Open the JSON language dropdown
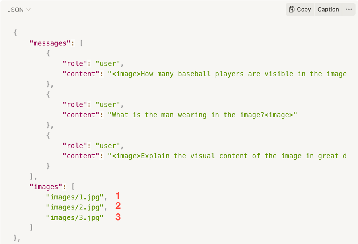 [19, 10]
